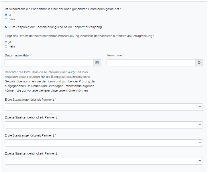Open Erste Staatsangehörigkeit Partner 2 dropdown

click(103, 143)
